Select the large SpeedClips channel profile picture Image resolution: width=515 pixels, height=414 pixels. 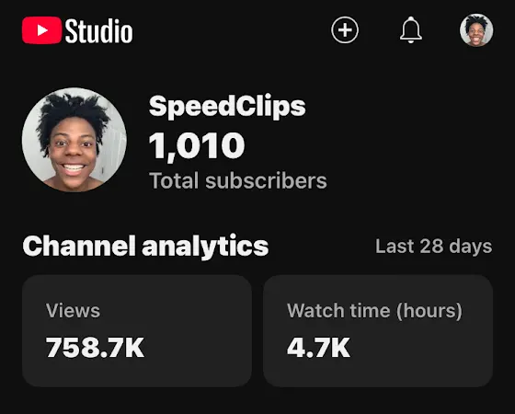click(74, 140)
